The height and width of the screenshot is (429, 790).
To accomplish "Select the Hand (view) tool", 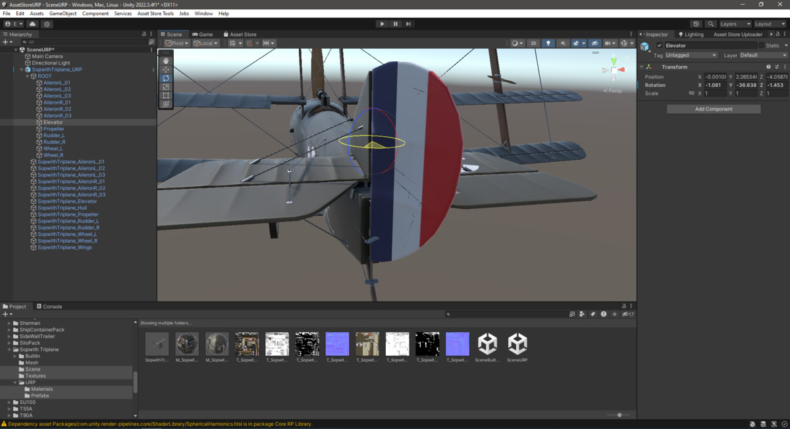I will pyautogui.click(x=166, y=61).
